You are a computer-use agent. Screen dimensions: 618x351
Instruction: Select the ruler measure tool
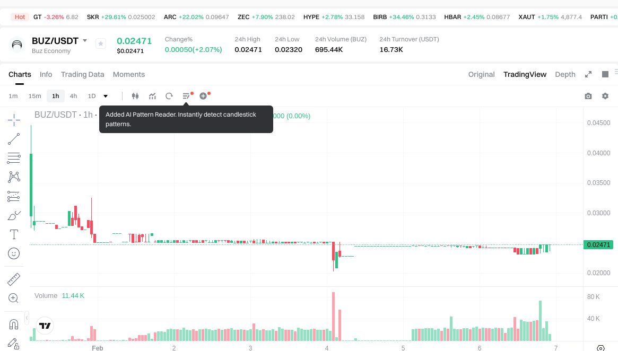(x=14, y=279)
